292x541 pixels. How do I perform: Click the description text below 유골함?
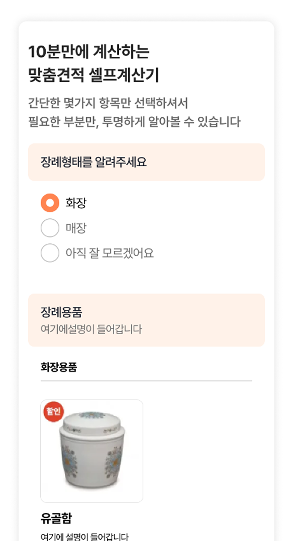coord(85,537)
